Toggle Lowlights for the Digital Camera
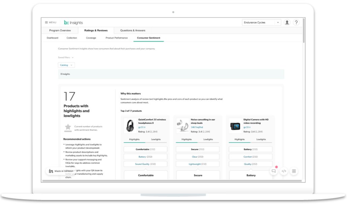The image size is (347, 205). click(262, 139)
